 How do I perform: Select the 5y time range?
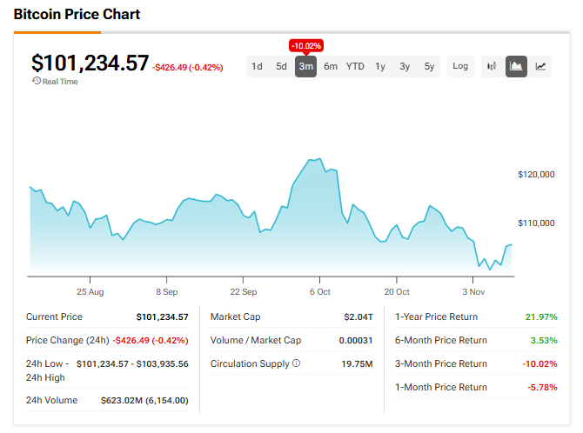coord(429,67)
